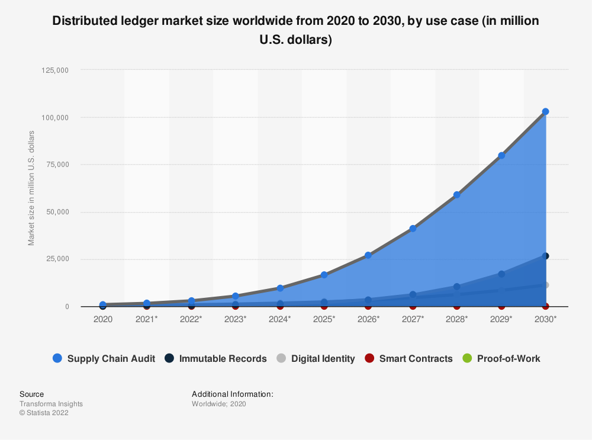The image size is (592, 440).
Task: Click the 2029 Immutable Records data marker
Action: 501,274
